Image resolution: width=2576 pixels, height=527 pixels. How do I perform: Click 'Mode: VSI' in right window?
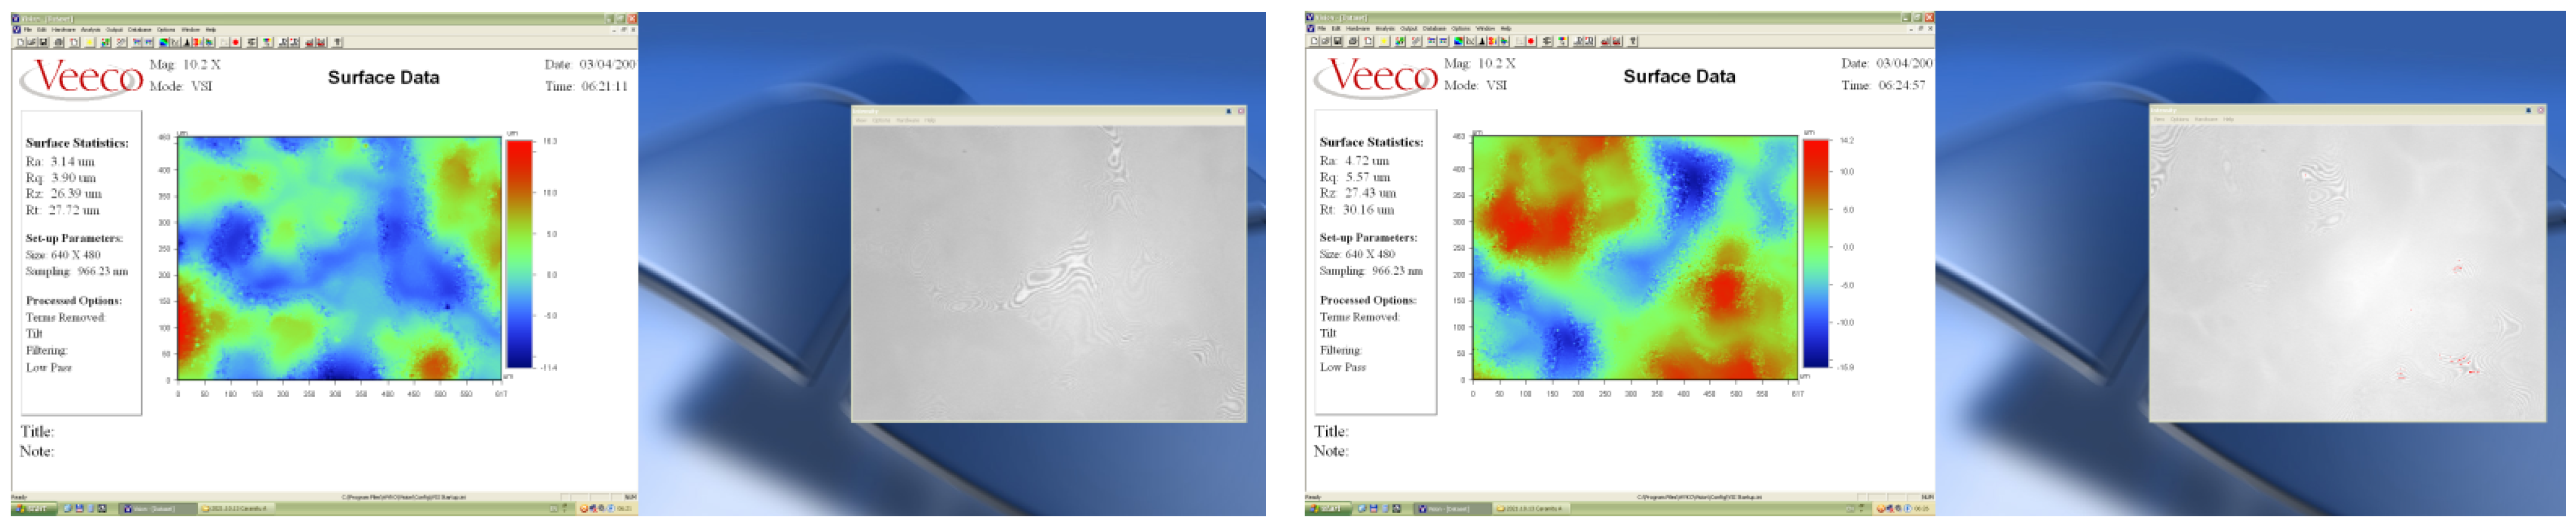point(1475,85)
